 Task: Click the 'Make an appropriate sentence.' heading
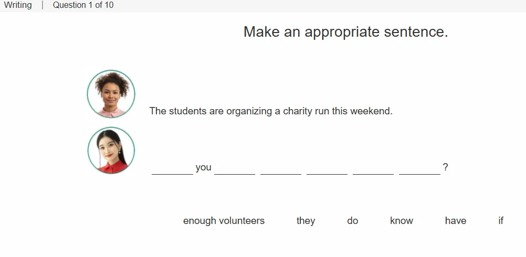click(x=345, y=32)
